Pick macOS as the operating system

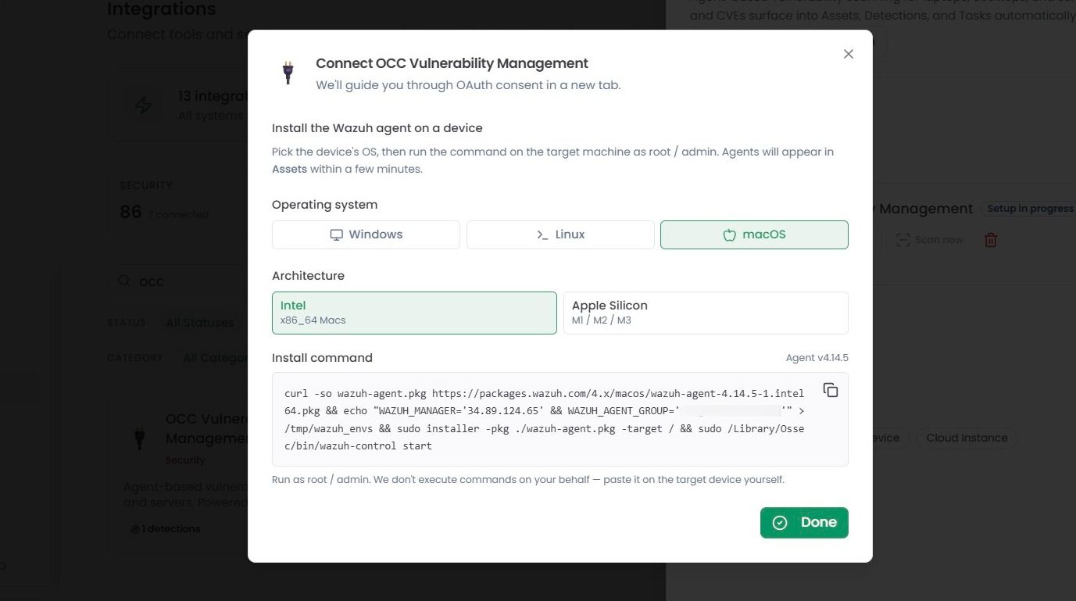click(754, 234)
